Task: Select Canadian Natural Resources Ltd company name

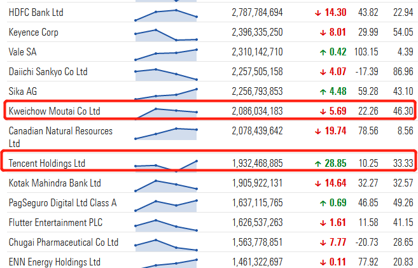Action: (60, 131)
